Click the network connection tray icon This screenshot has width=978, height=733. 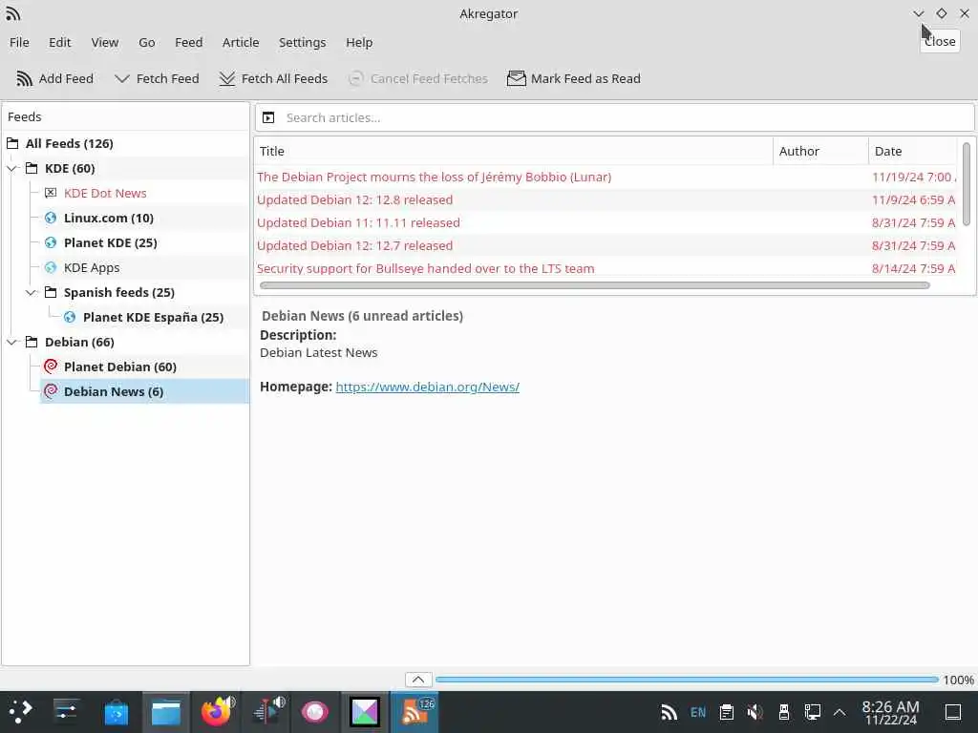click(x=813, y=712)
